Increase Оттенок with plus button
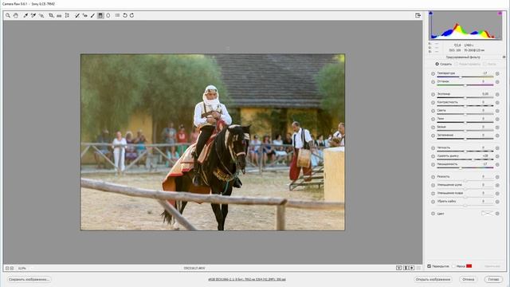Screen dimensions: 510x287 point(497,82)
